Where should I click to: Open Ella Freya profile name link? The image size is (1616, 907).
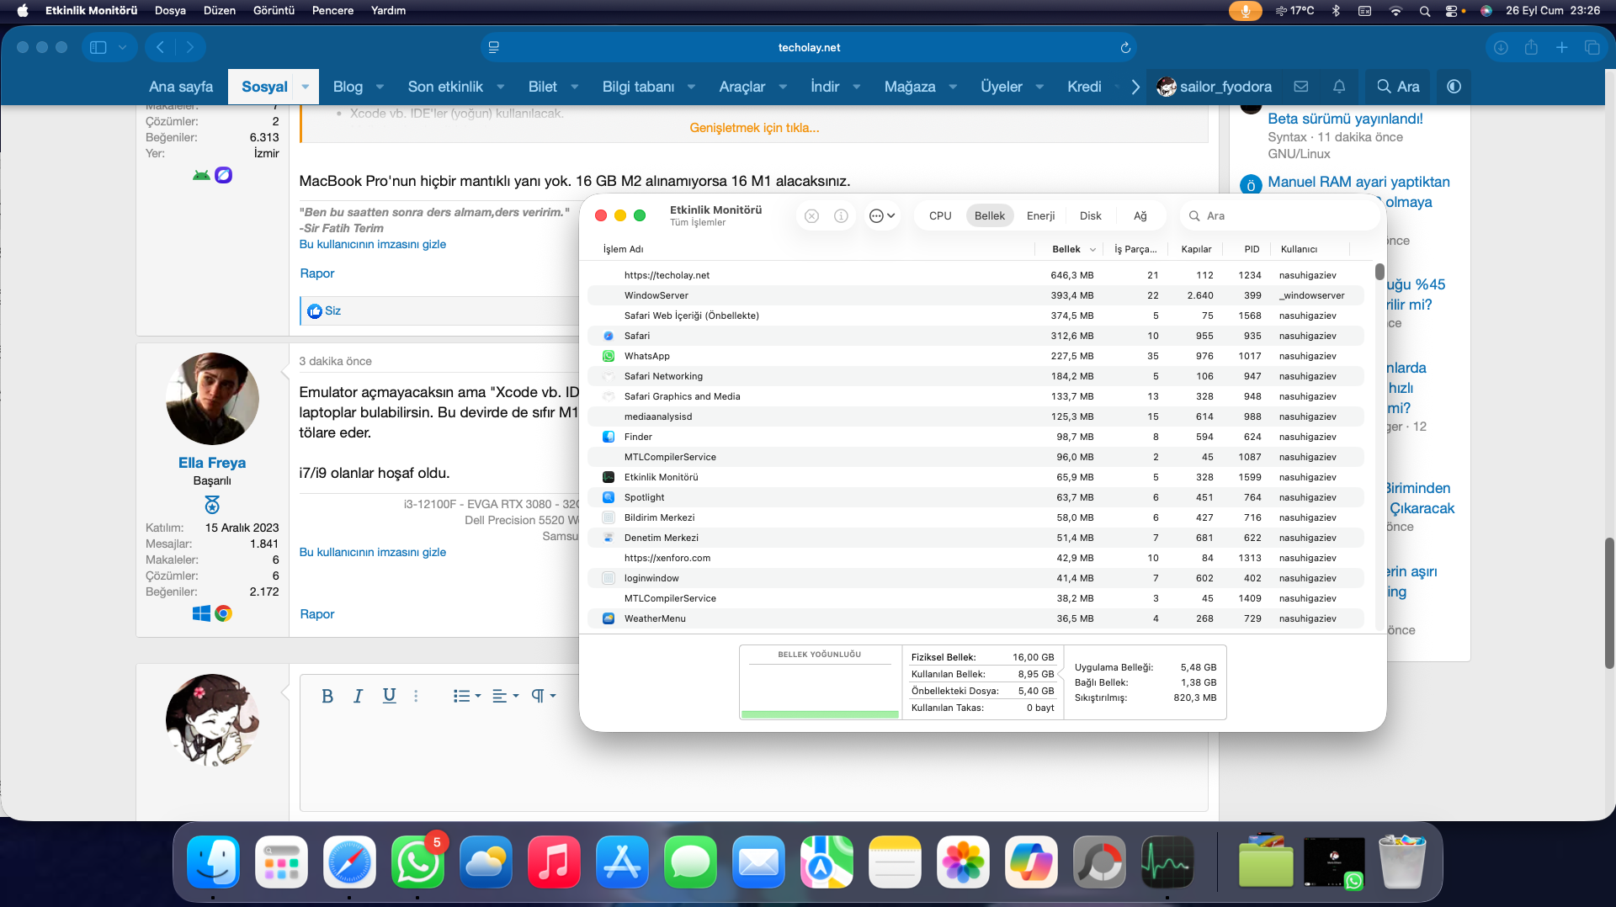click(212, 463)
